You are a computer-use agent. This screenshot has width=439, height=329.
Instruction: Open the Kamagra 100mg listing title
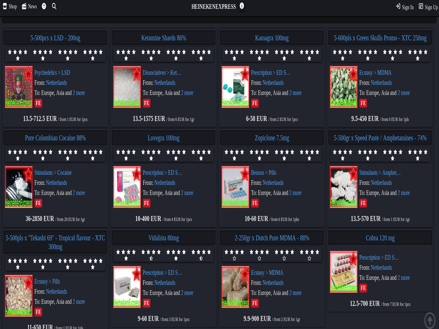point(272,38)
